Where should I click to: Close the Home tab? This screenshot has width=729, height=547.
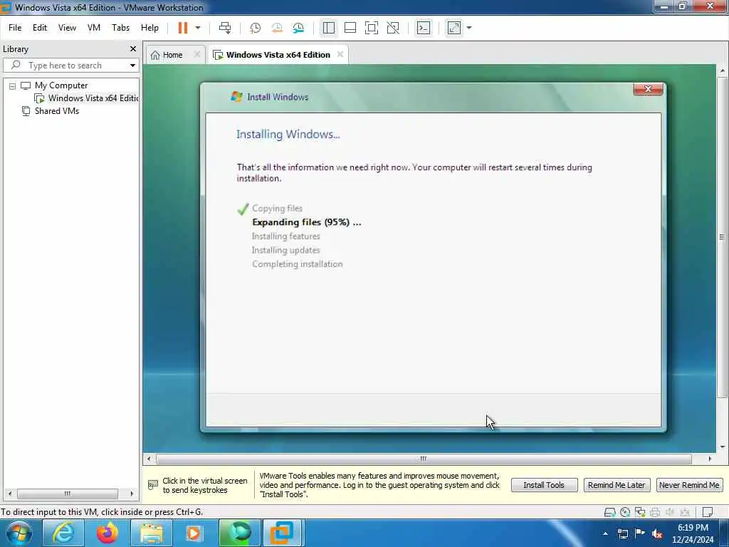pos(197,54)
